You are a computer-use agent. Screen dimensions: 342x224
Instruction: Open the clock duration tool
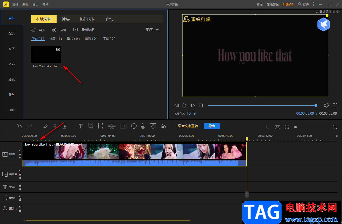[x=134, y=126]
